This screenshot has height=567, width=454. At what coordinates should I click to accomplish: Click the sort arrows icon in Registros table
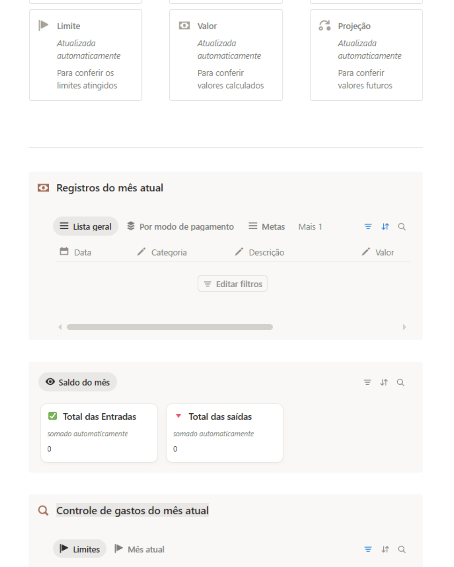385,227
